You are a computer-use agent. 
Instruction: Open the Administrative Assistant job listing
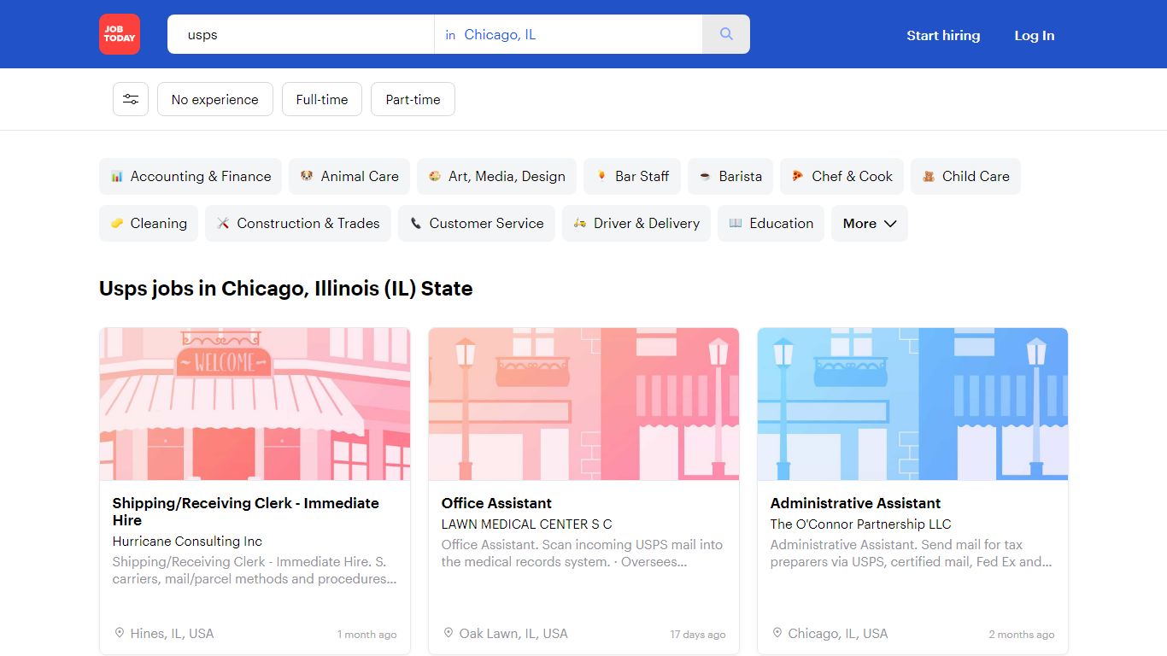coord(855,503)
